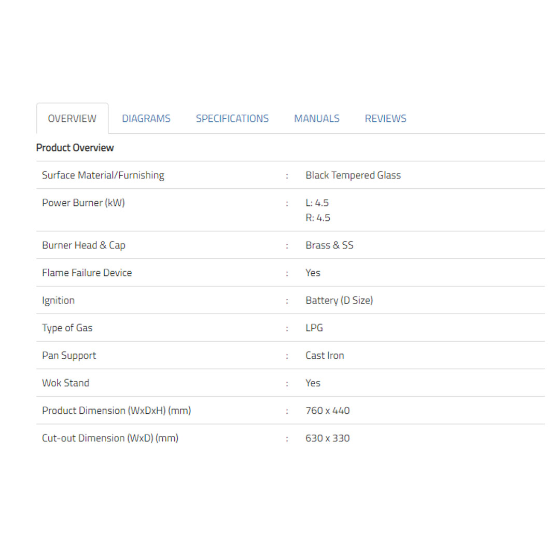Click the Product Overview heading

coord(75,148)
